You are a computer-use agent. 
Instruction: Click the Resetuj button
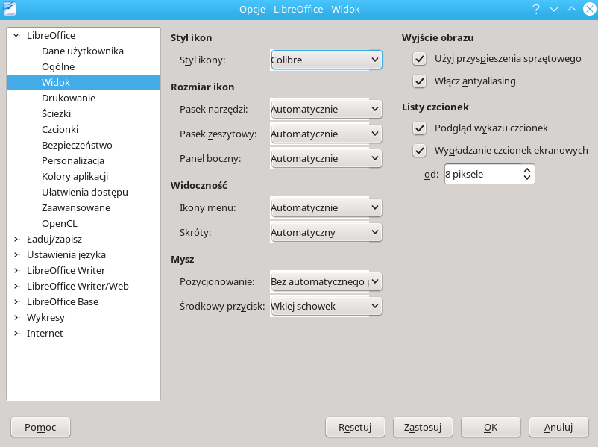(x=355, y=427)
